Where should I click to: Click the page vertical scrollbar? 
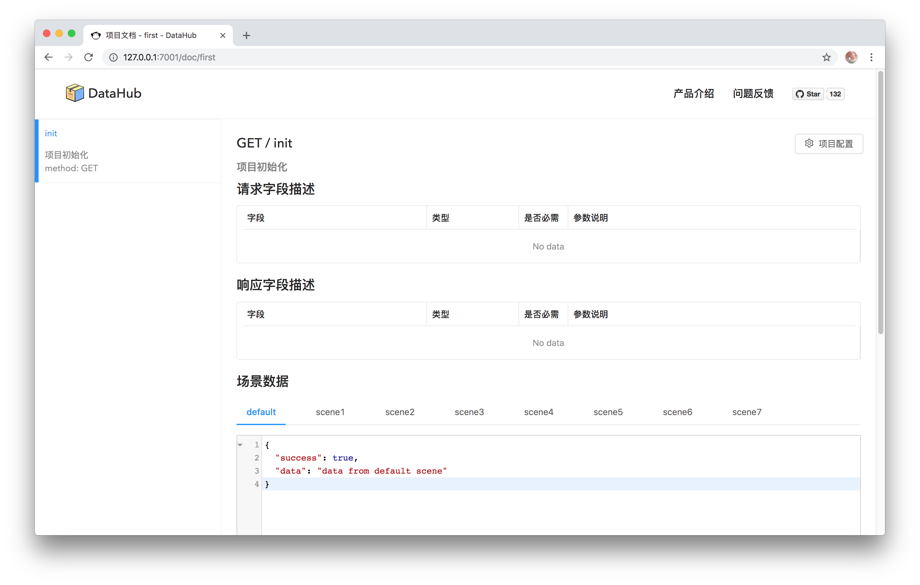pos(880,203)
